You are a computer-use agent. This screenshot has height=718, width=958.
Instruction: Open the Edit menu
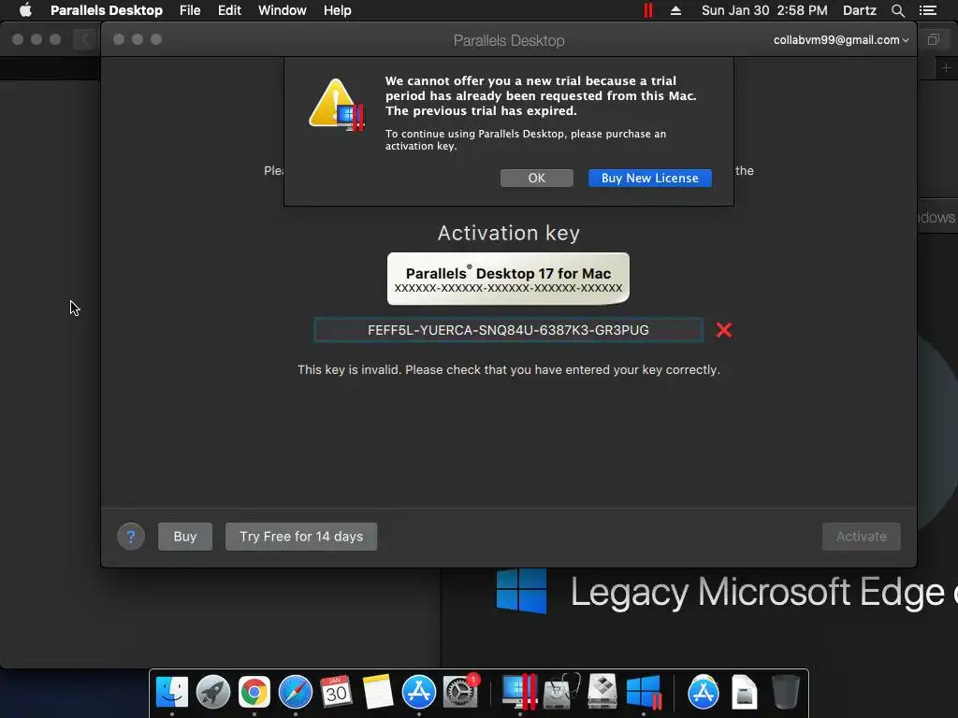(230, 10)
